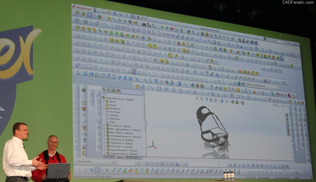Select the Smart Dimension tool
Image resolution: width=316 pixels, height=182 pixels.
[97, 24]
